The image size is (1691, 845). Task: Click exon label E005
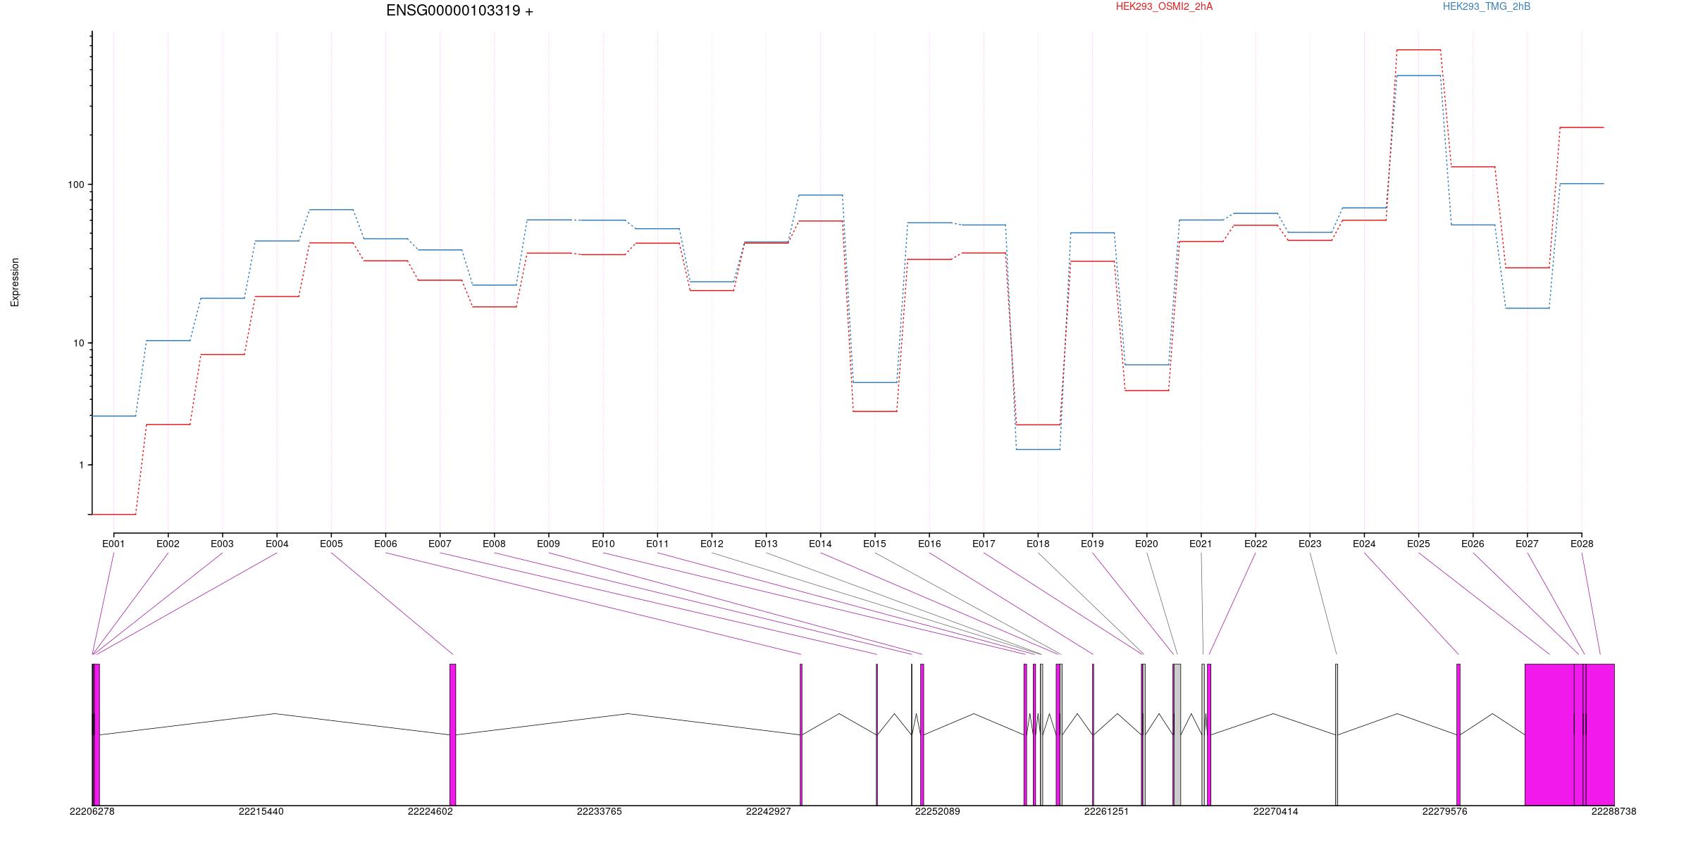click(x=331, y=544)
